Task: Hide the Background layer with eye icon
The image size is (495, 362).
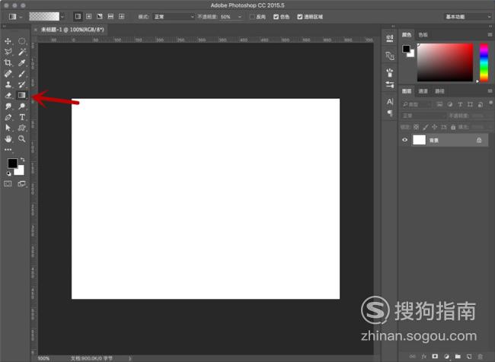Action: 404,140
